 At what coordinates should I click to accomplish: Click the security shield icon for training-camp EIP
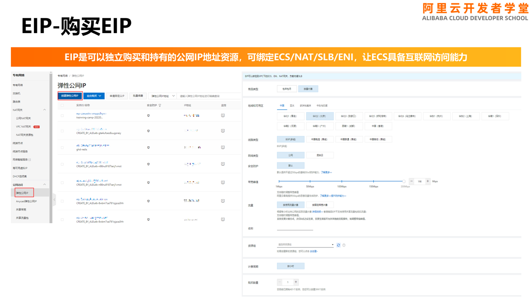point(149,115)
